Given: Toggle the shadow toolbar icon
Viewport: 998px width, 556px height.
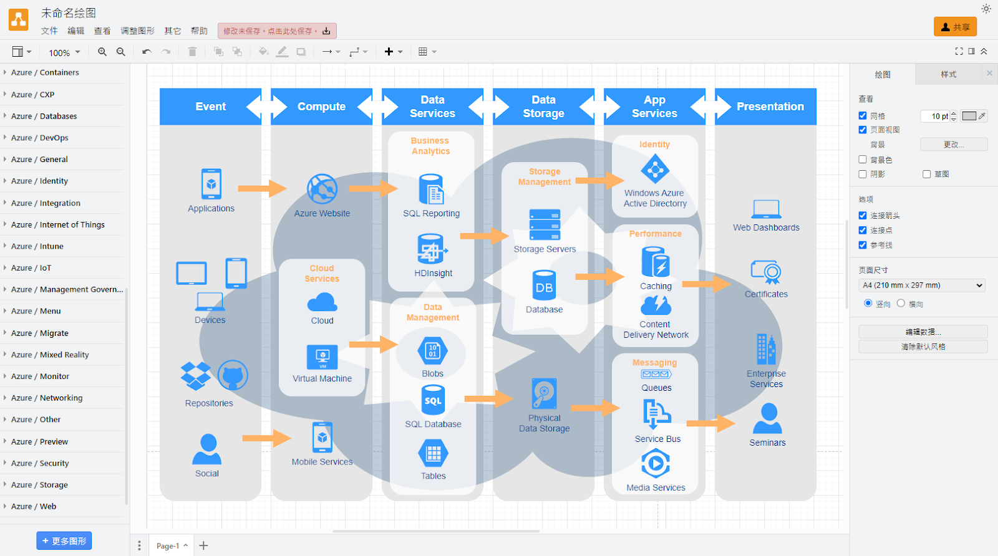Looking at the screenshot, I should [301, 52].
